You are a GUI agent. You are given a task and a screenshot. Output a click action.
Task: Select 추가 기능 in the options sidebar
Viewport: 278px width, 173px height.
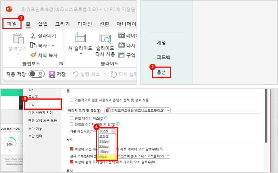click(35, 129)
